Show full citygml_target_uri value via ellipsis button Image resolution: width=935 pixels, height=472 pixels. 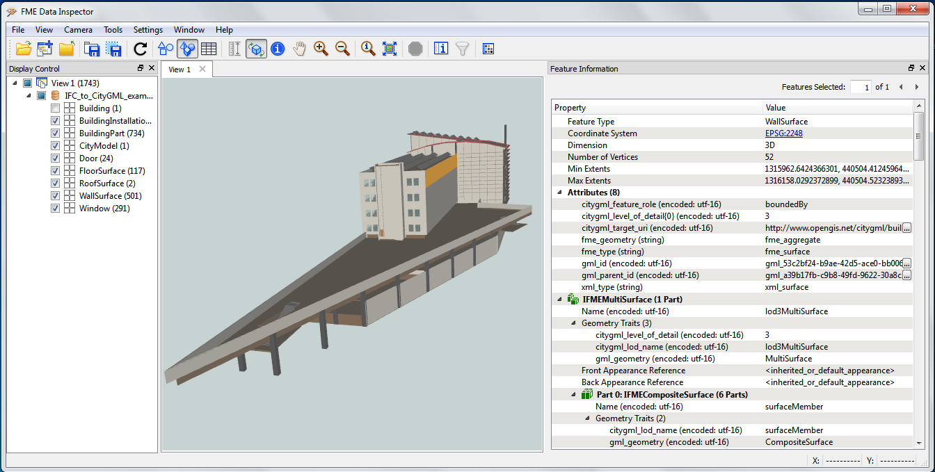pos(906,228)
